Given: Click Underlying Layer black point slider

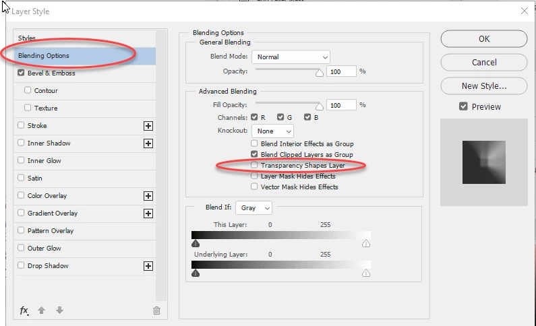Looking at the screenshot, I should click(196, 273).
